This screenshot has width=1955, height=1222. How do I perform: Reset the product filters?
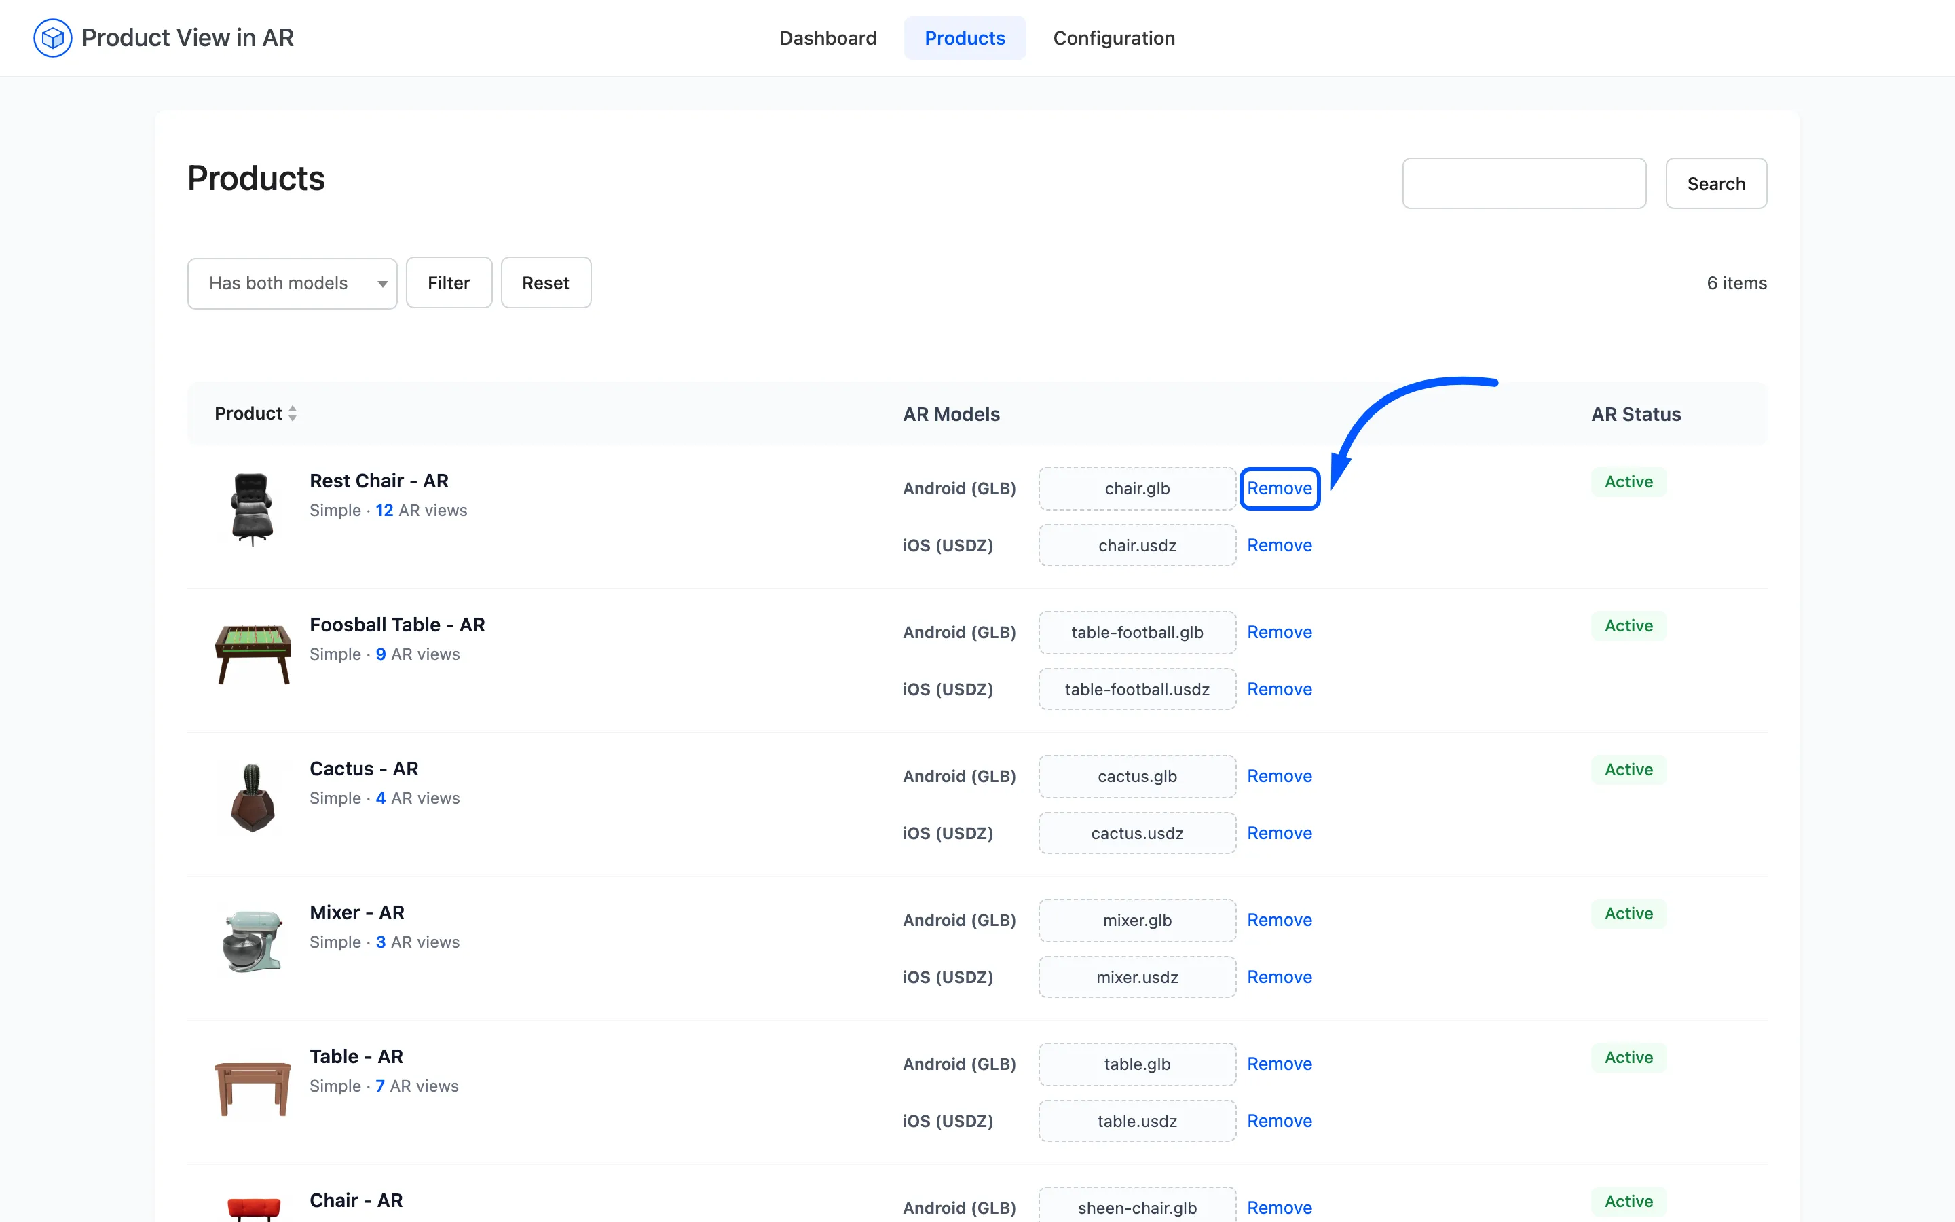pyautogui.click(x=545, y=283)
